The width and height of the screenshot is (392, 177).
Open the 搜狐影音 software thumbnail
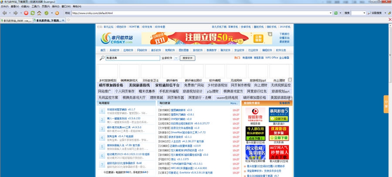point(255,115)
